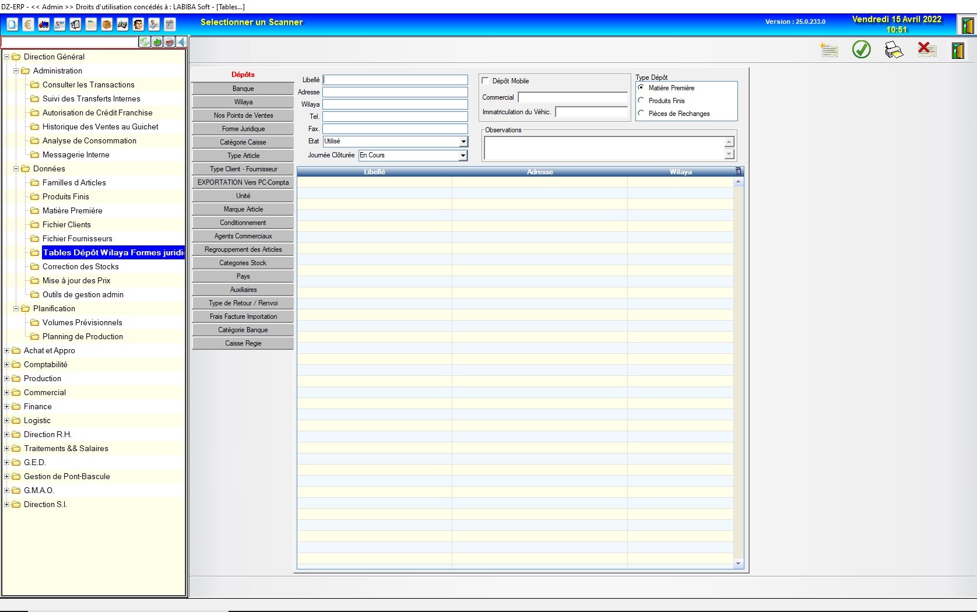Screen dimensions: 977x612
Task: Switch to the Banque table tab
Action: point(243,89)
